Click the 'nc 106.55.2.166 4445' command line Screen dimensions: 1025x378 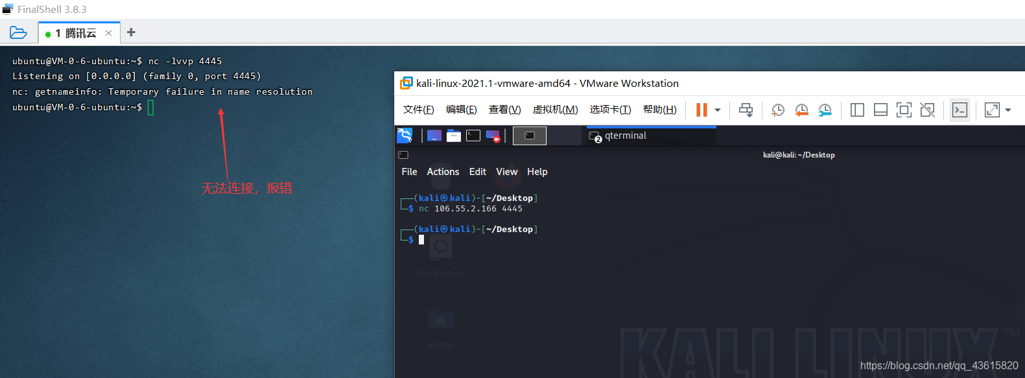tap(471, 209)
